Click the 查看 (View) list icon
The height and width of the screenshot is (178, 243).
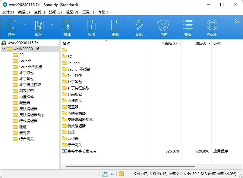click(x=188, y=28)
